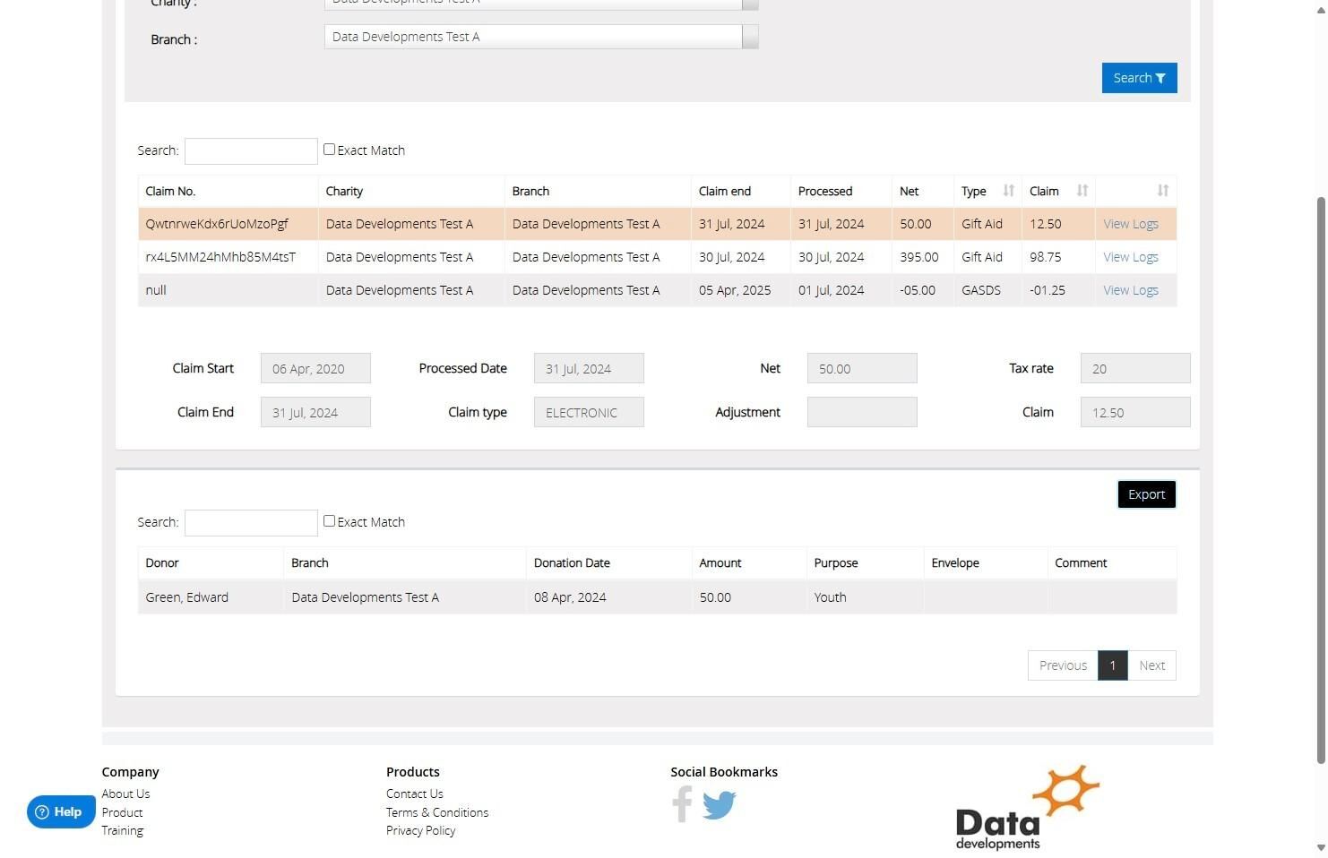Expand the Charity dropdown arrow
This screenshot has width=1328, height=858.
pos(750,4)
